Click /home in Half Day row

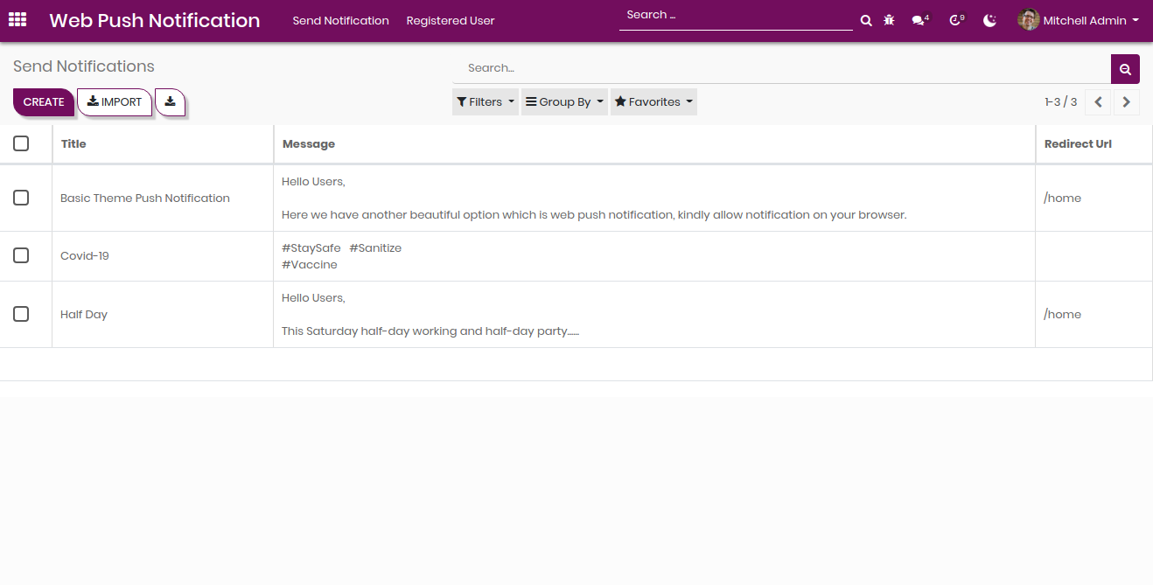1062,314
